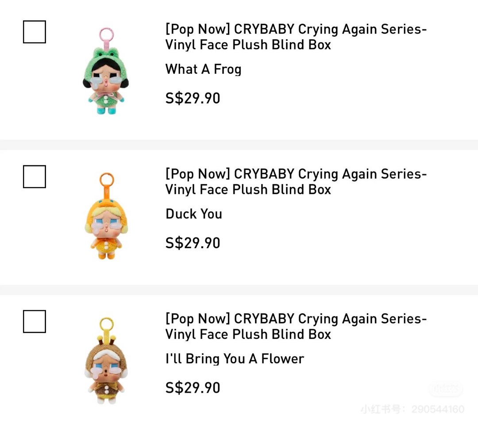Click the frog plush's pink hanging ring
Screen dimensions: 478x426
tap(106, 33)
